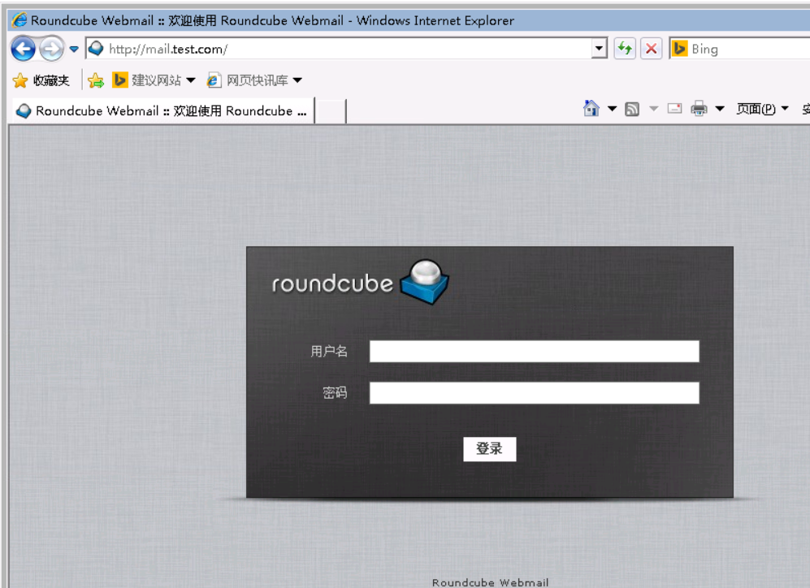
Task: Expand the 建议网站 dropdown arrow
Action: pyautogui.click(x=191, y=80)
